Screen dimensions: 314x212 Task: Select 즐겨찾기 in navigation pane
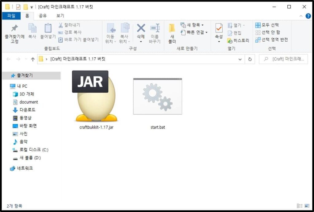32,75
